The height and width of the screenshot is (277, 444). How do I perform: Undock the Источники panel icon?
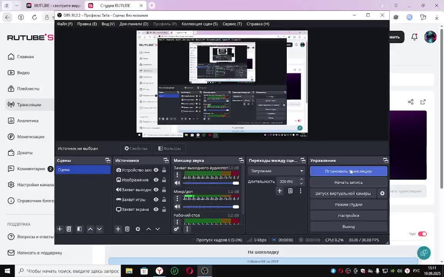point(166,160)
